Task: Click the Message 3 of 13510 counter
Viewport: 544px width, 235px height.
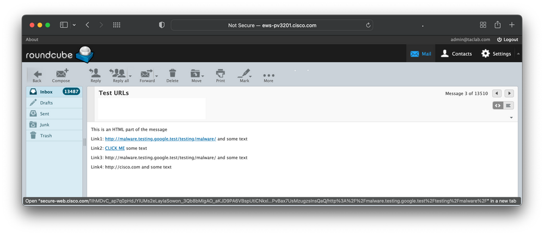Action: tap(467, 94)
